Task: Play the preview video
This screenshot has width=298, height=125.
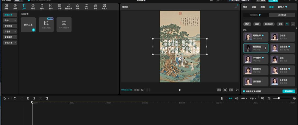Action: coord(180,90)
